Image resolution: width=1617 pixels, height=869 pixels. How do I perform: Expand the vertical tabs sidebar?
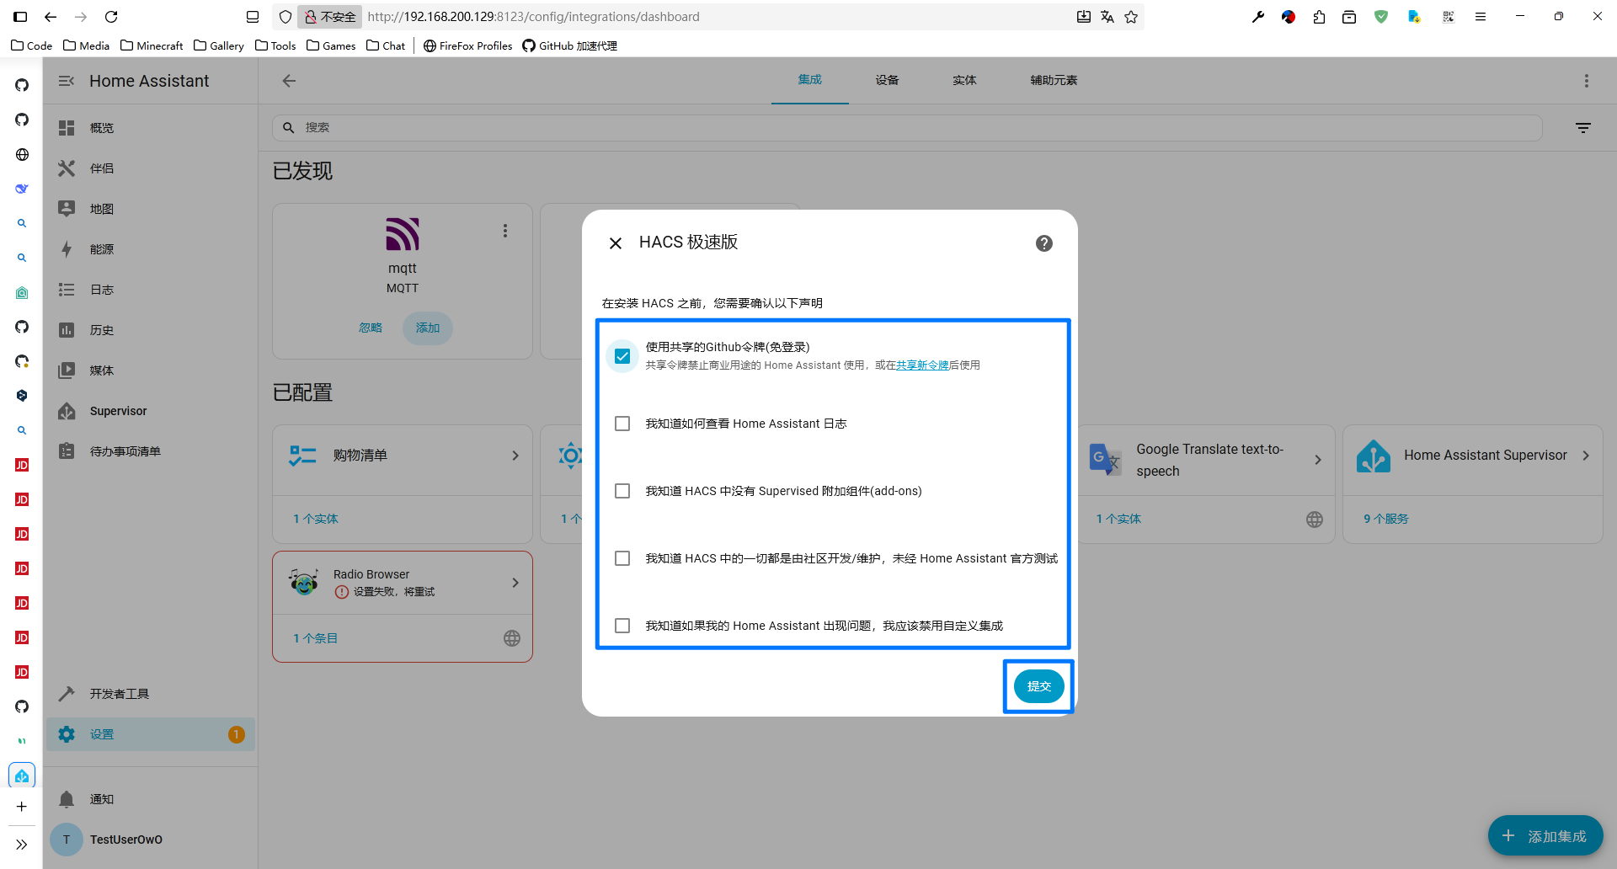[x=22, y=845]
